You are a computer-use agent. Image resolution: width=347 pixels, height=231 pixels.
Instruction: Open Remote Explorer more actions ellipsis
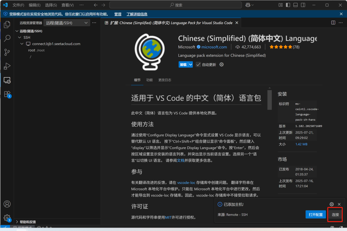(94, 23)
